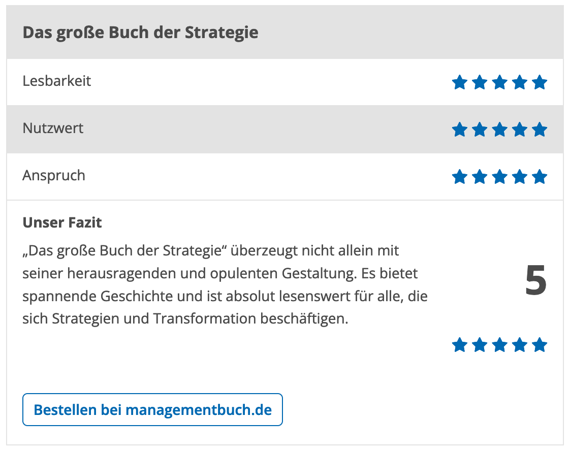The width and height of the screenshot is (570, 451).
Task: Click the first star in Anspruch row
Action: 459,177
